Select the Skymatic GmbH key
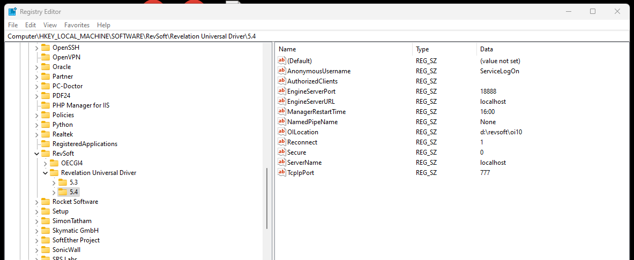This screenshot has width=634, height=260. tap(76, 231)
